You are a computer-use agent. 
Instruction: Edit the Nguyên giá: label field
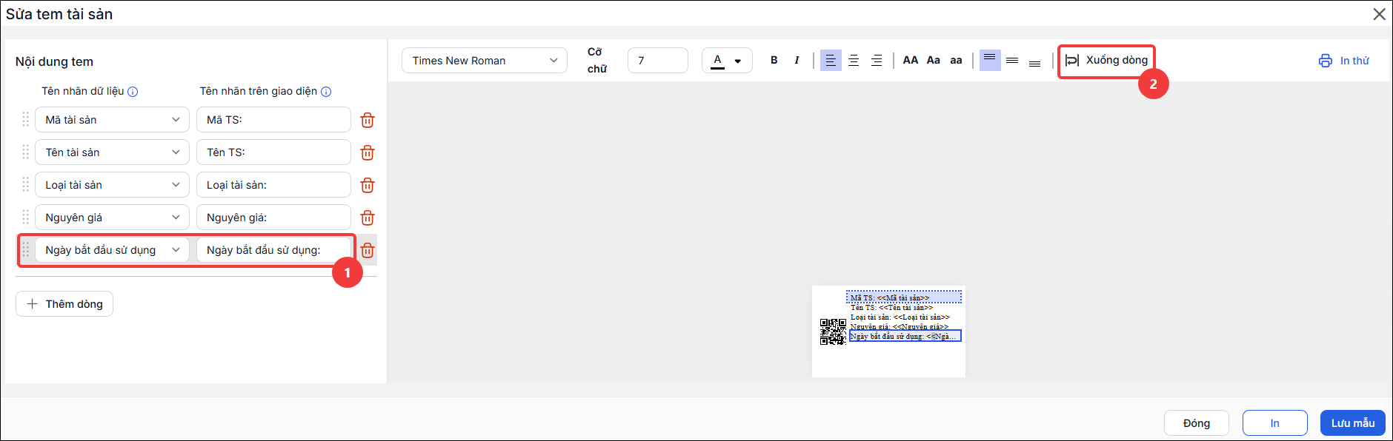(273, 218)
